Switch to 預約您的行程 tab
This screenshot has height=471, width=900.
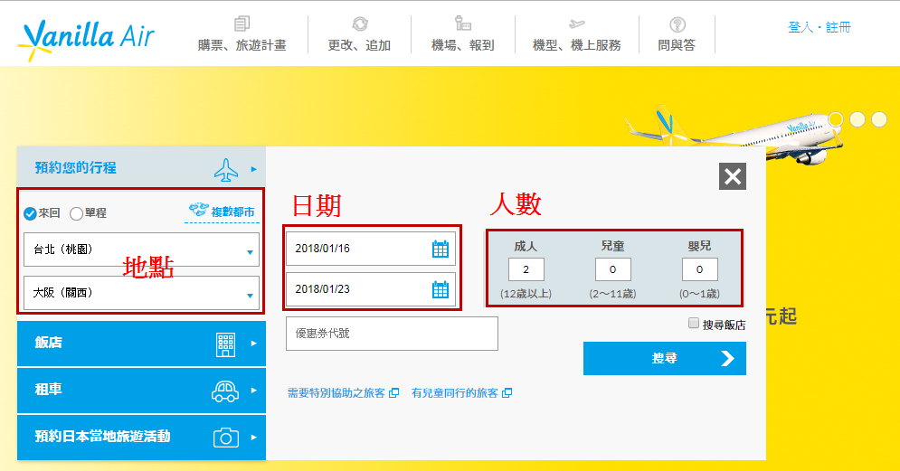(141, 167)
